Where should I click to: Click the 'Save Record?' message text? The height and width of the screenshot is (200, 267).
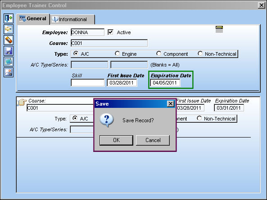(138, 120)
